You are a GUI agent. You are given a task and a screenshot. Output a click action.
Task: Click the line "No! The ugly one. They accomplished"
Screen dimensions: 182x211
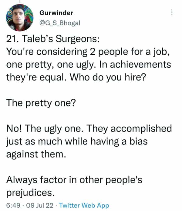[89, 129]
